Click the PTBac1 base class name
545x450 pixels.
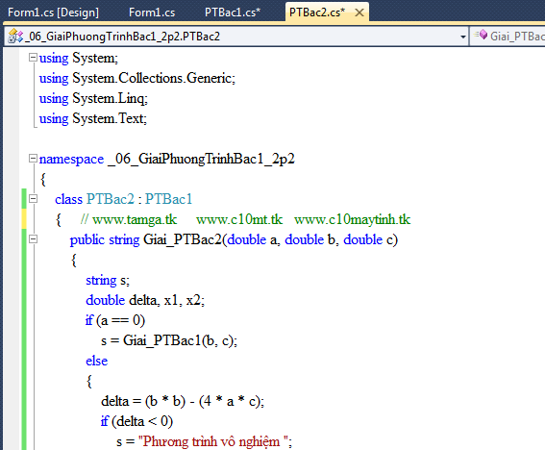tap(168, 199)
